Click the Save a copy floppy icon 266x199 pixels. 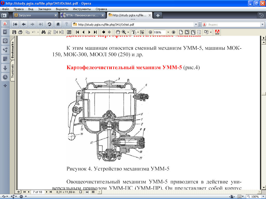click(14, 32)
